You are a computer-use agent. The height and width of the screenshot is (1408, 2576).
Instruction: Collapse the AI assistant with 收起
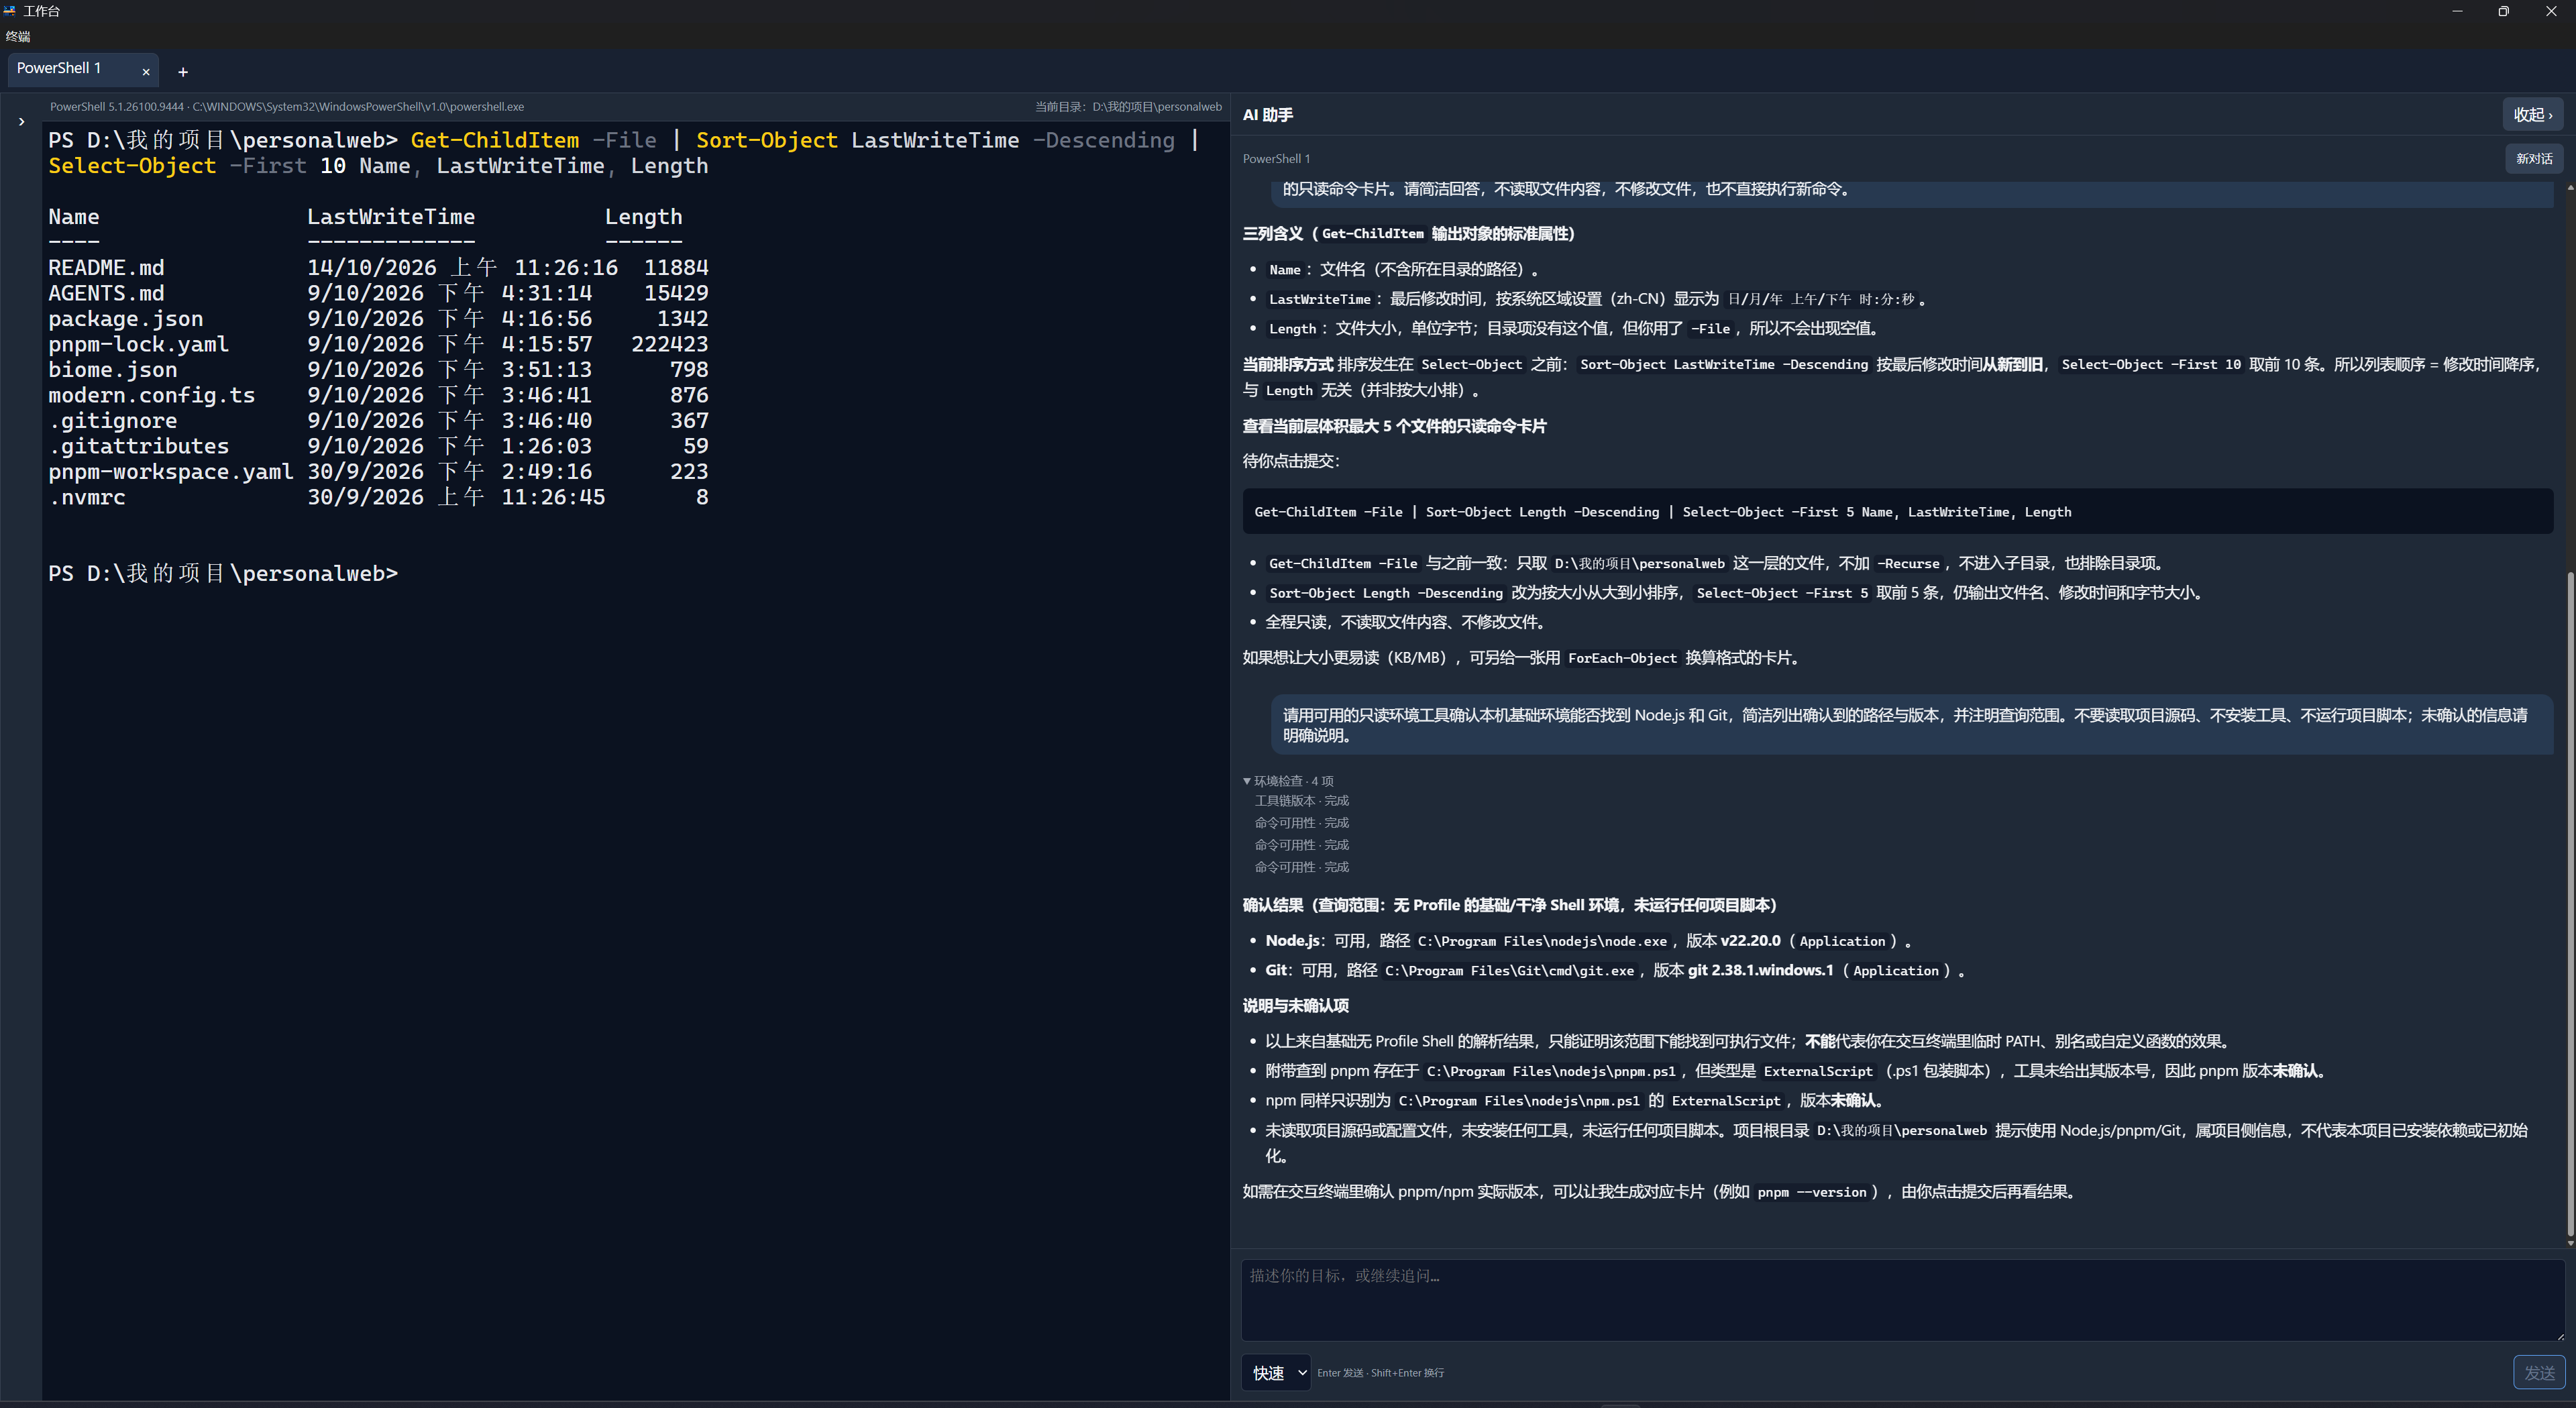point(2532,115)
